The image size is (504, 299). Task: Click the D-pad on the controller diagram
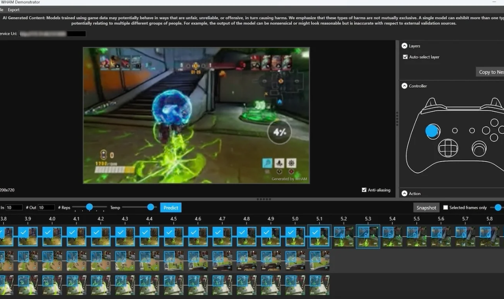point(448,148)
